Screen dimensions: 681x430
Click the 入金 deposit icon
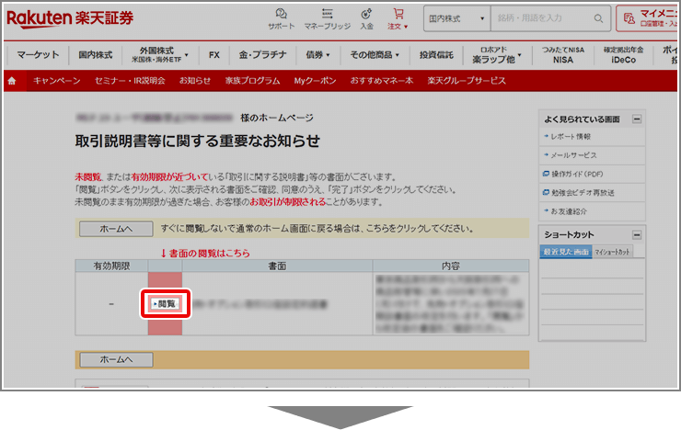click(366, 19)
